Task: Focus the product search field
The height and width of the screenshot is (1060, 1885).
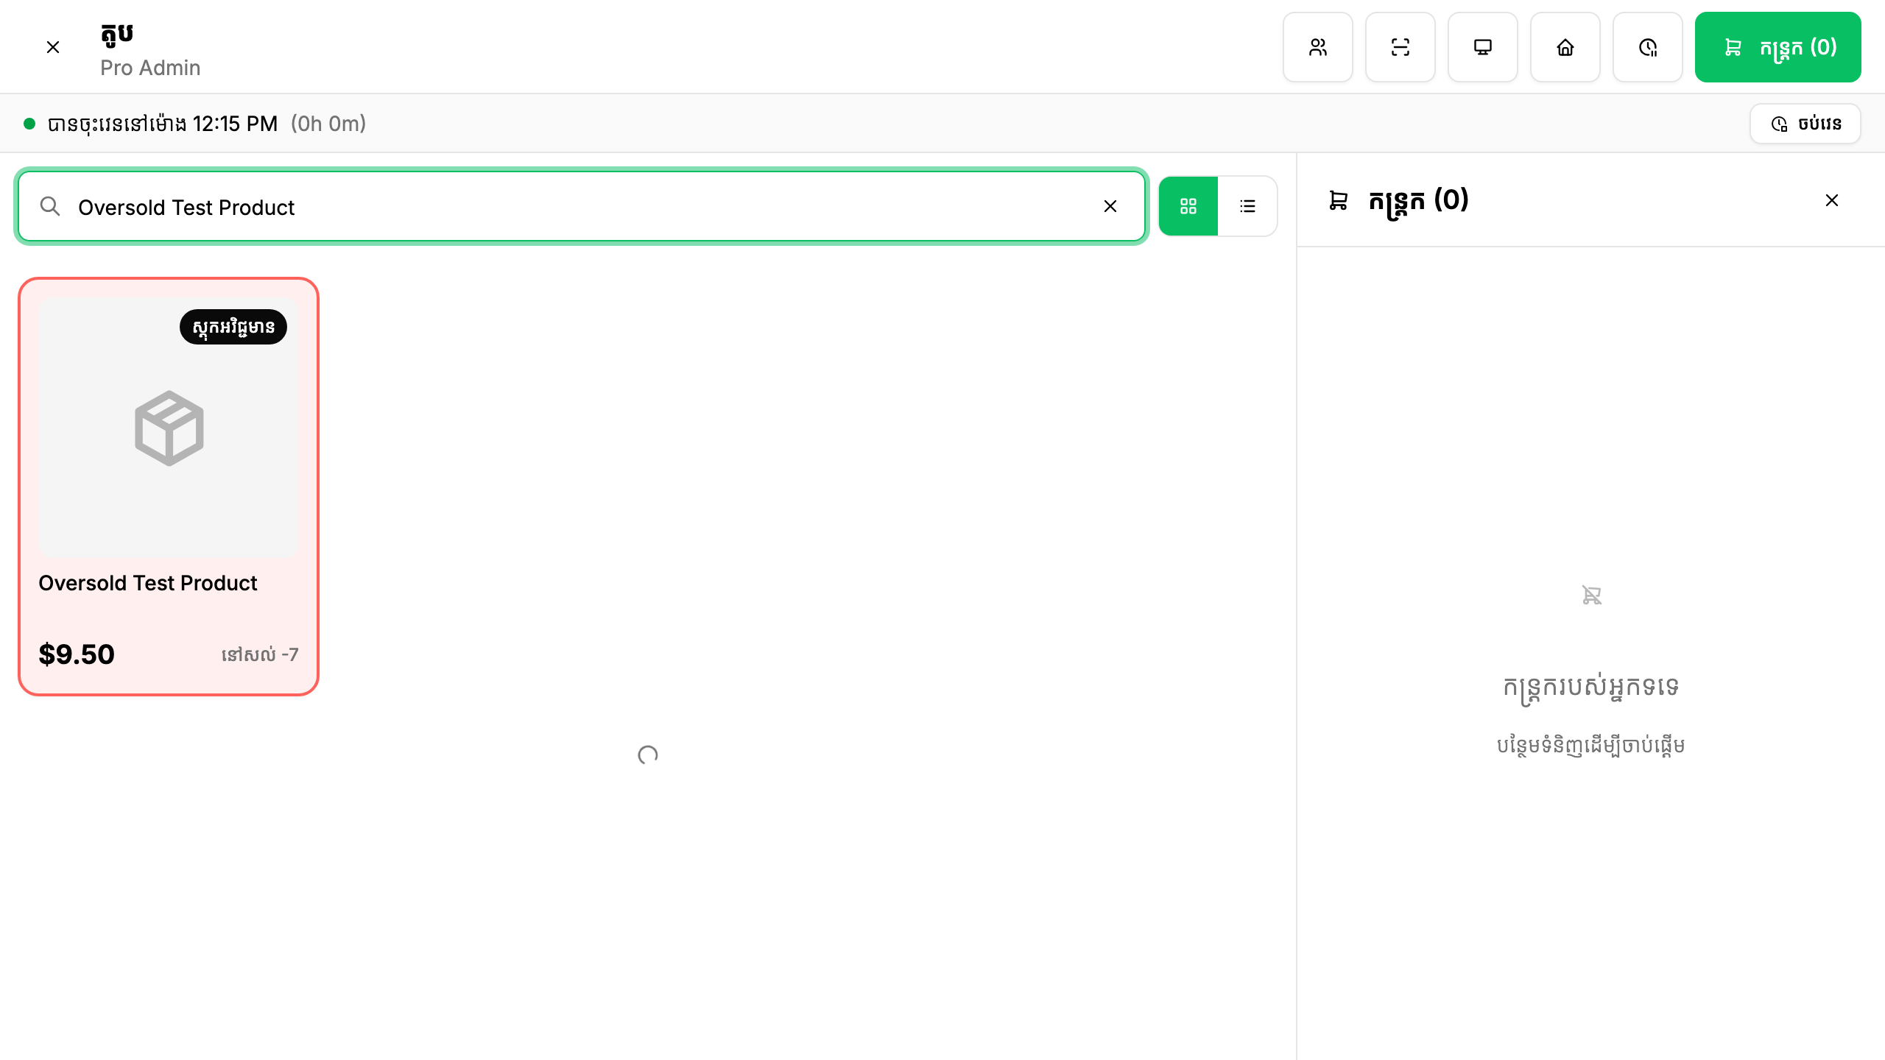Action: click(x=581, y=206)
